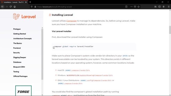The height and width of the screenshot is (96, 171).
Task: Open page actions three-dot menu
Action: (x=131, y=7)
